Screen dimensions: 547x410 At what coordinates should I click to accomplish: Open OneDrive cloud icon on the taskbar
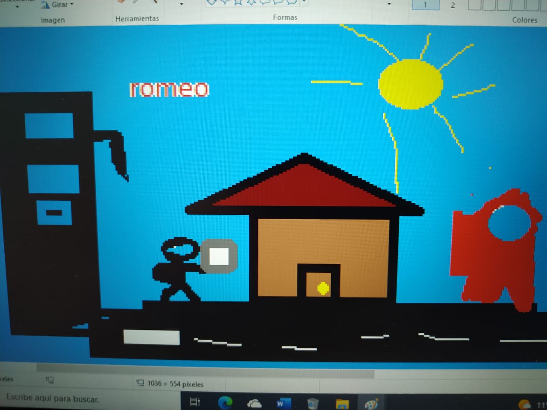tap(254, 403)
